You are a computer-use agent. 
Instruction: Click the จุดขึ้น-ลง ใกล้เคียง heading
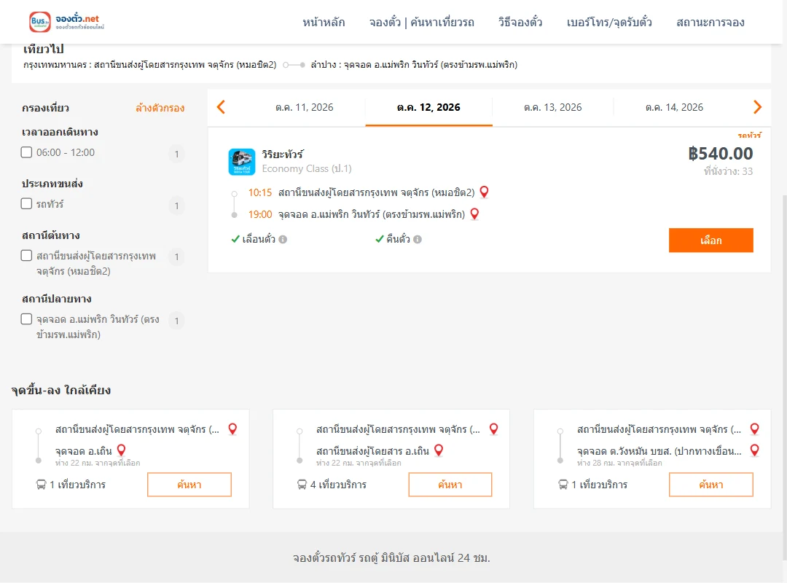point(61,390)
